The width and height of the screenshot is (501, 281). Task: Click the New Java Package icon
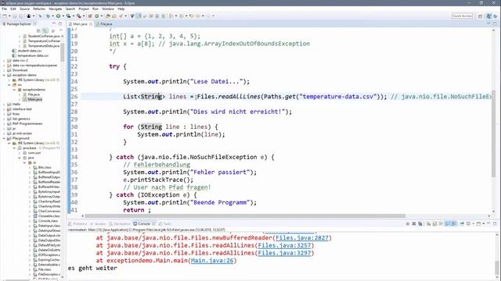tap(90, 16)
